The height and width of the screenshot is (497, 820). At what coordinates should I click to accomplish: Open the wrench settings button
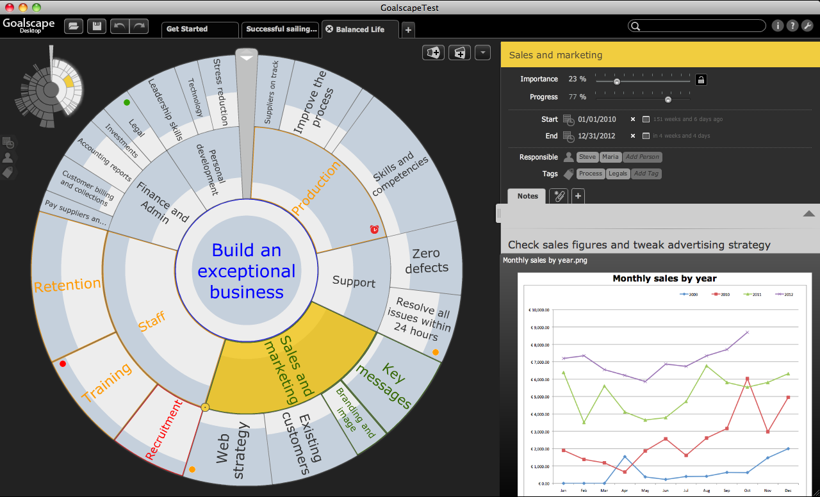[807, 26]
